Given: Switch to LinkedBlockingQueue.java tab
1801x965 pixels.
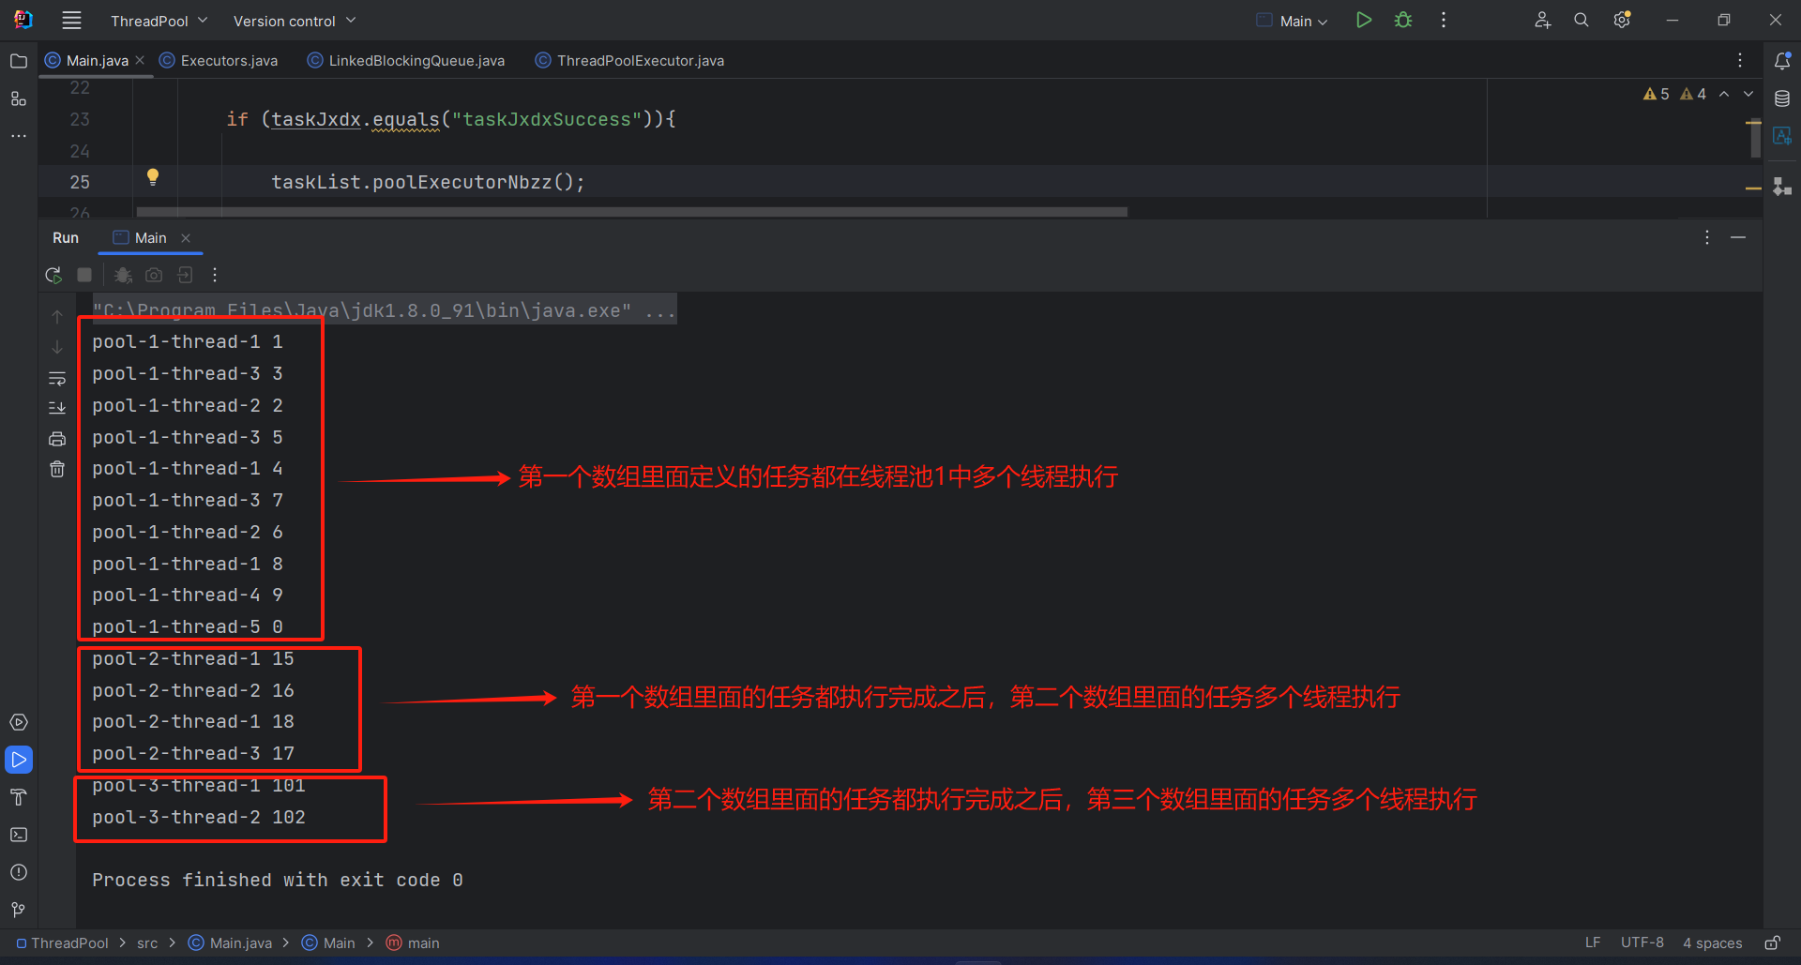Looking at the screenshot, I should point(406,60).
